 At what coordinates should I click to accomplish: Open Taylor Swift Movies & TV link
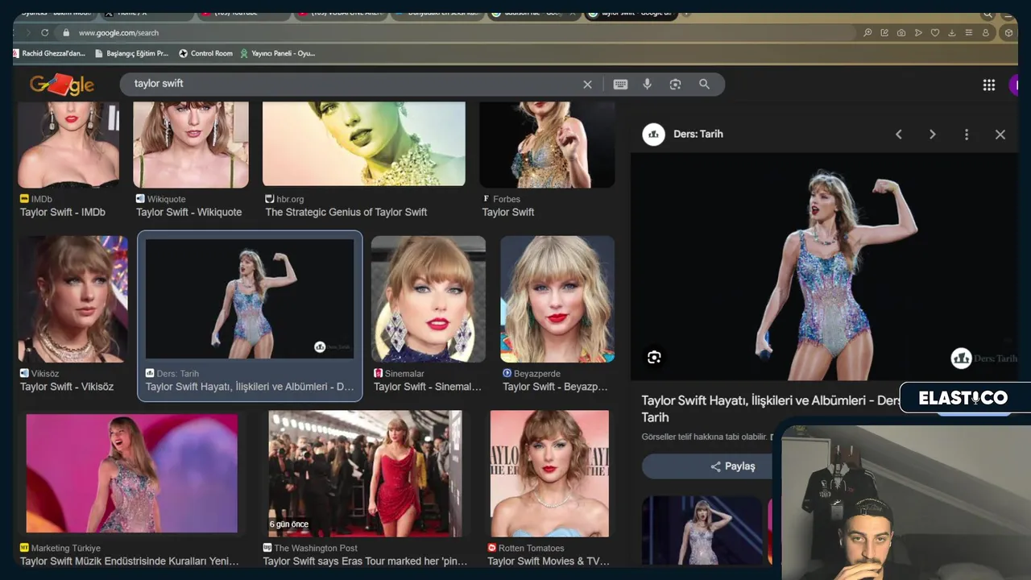point(549,561)
